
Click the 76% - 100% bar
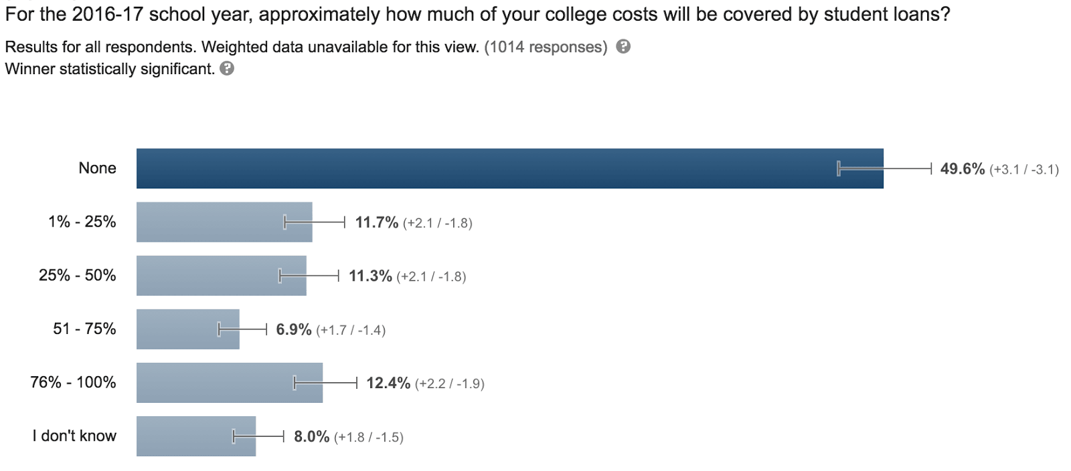click(x=229, y=382)
